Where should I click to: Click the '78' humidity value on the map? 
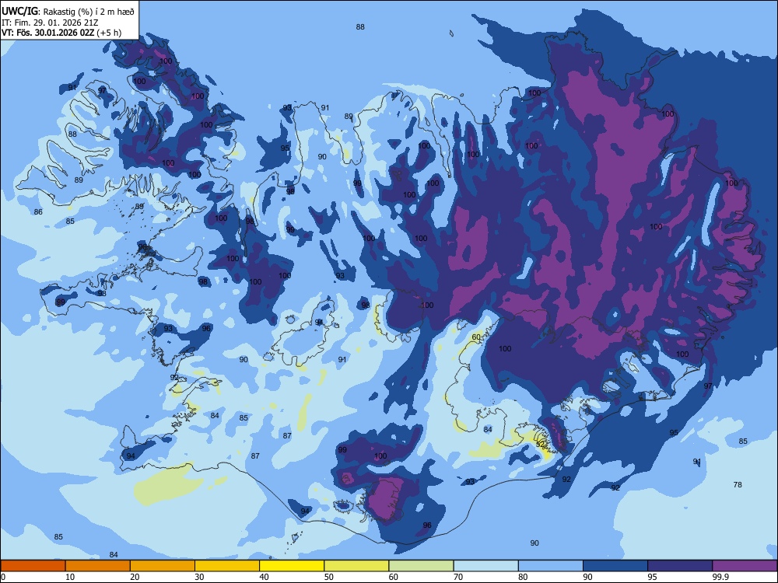coord(738,485)
